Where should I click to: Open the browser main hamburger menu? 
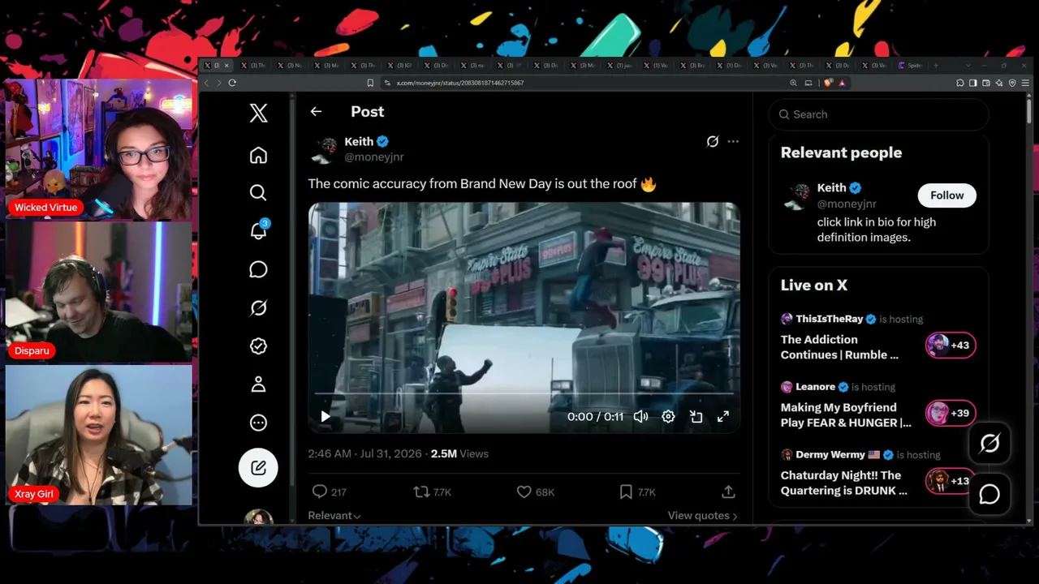coord(1026,83)
